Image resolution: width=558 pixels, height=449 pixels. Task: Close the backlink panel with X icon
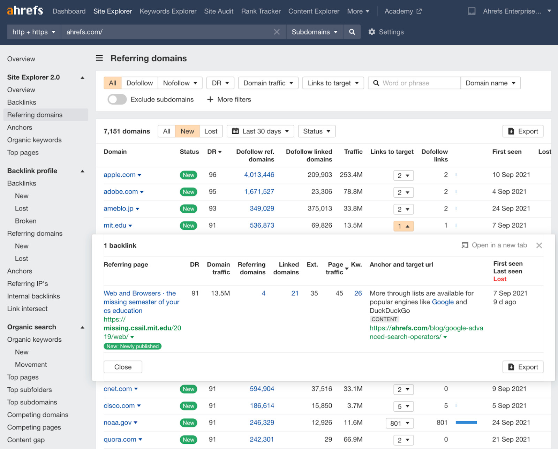pos(539,245)
